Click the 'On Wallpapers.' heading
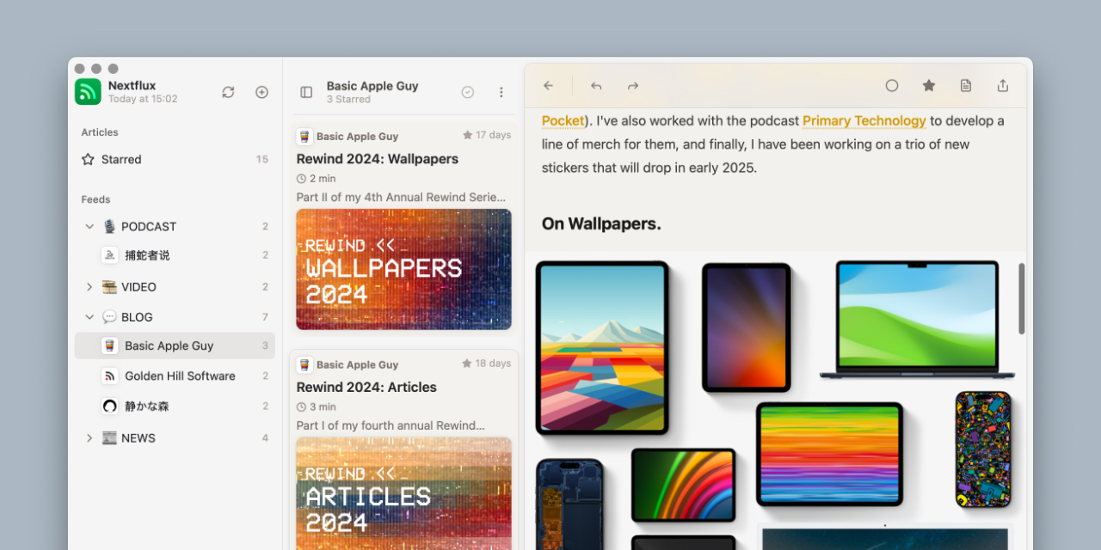Screen dimensions: 1101x550 [601, 223]
